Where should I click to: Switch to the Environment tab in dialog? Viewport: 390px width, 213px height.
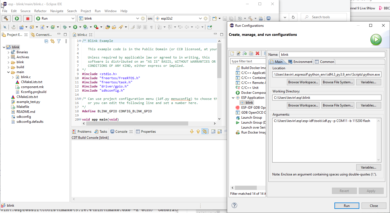(x=300, y=62)
